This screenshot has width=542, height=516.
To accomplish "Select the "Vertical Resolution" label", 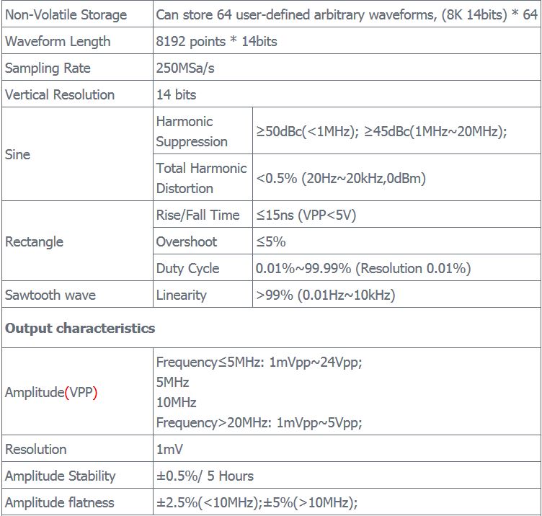I will 60,94.
